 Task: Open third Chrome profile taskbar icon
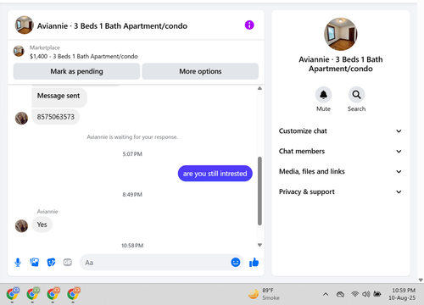click(x=53, y=294)
